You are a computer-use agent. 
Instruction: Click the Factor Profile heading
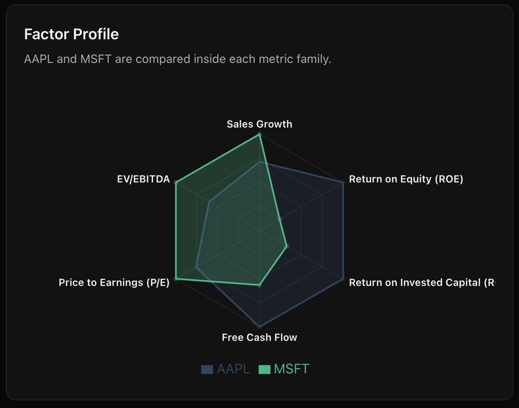(x=71, y=34)
